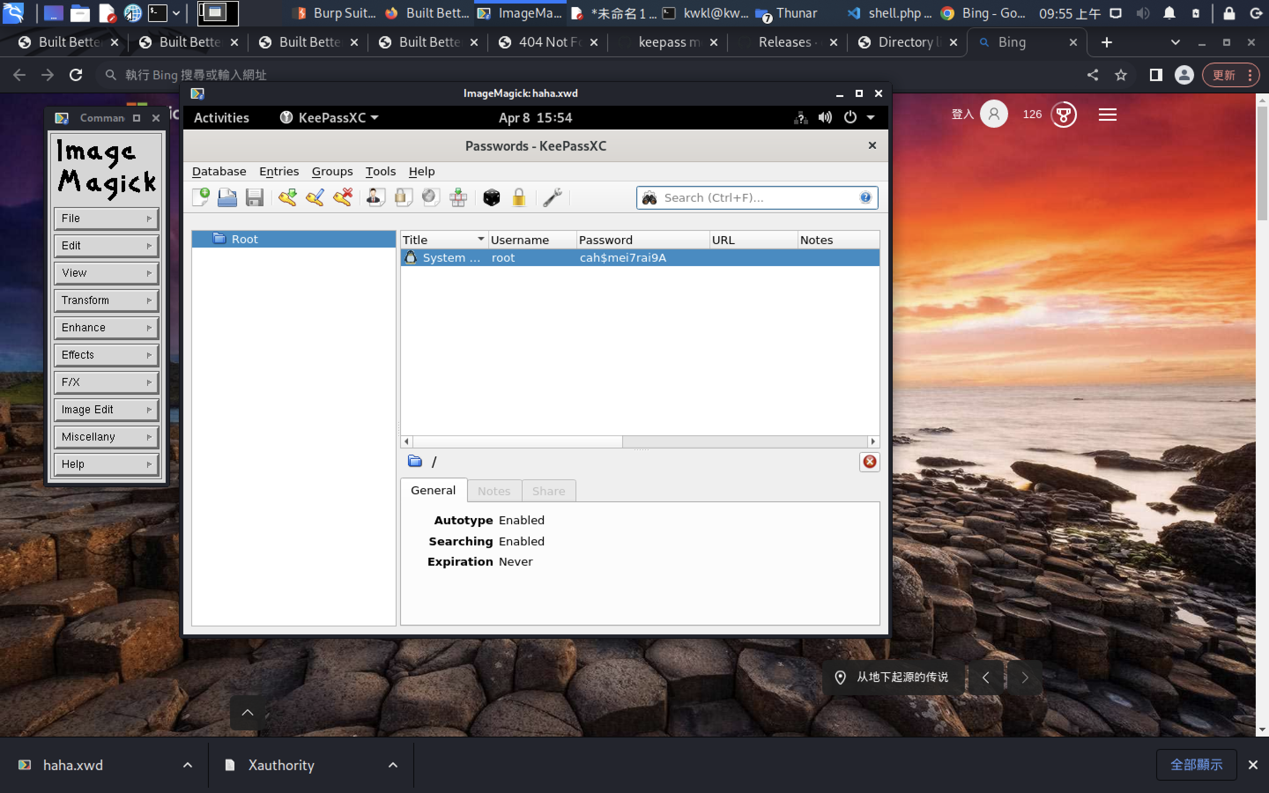Sort entries by the Title column header
Image resolution: width=1269 pixels, height=793 pixels.
pyautogui.click(x=443, y=240)
